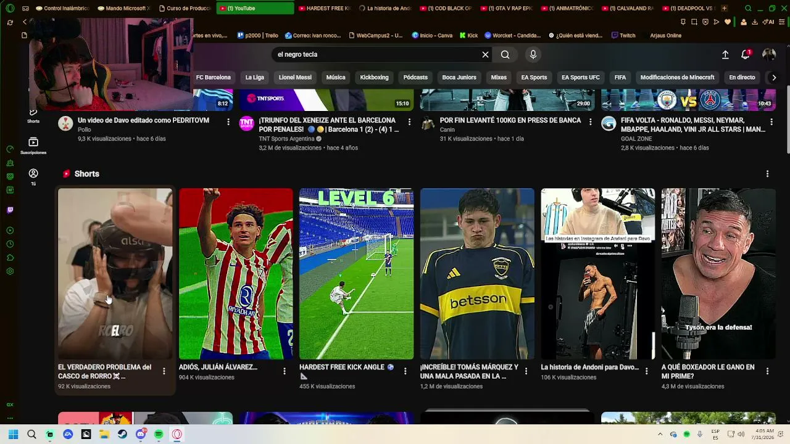Viewport: 790px width, 444px height.
Task: Open the Kick bookmark
Action: coord(469,35)
